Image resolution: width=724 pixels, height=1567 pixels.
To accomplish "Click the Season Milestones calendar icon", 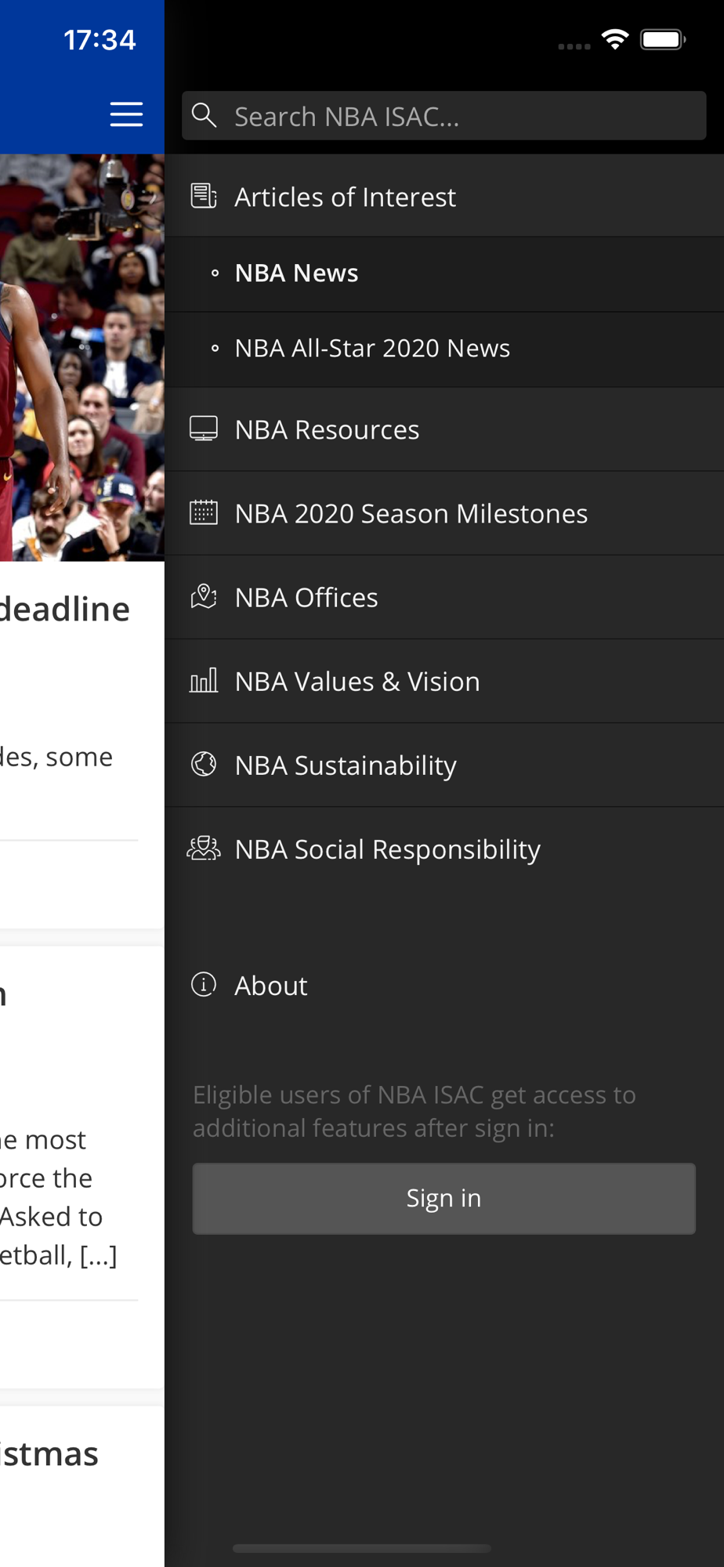I will click(x=204, y=512).
